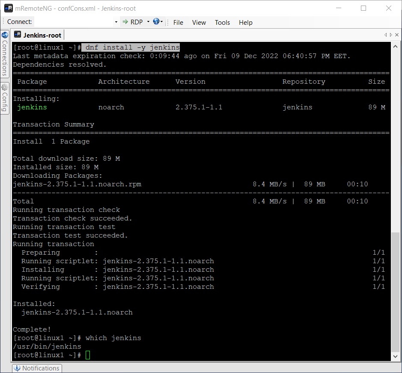The height and width of the screenshot is (373, 402).
Task: Click the Config panel gear icon
Action: point(5,88)
